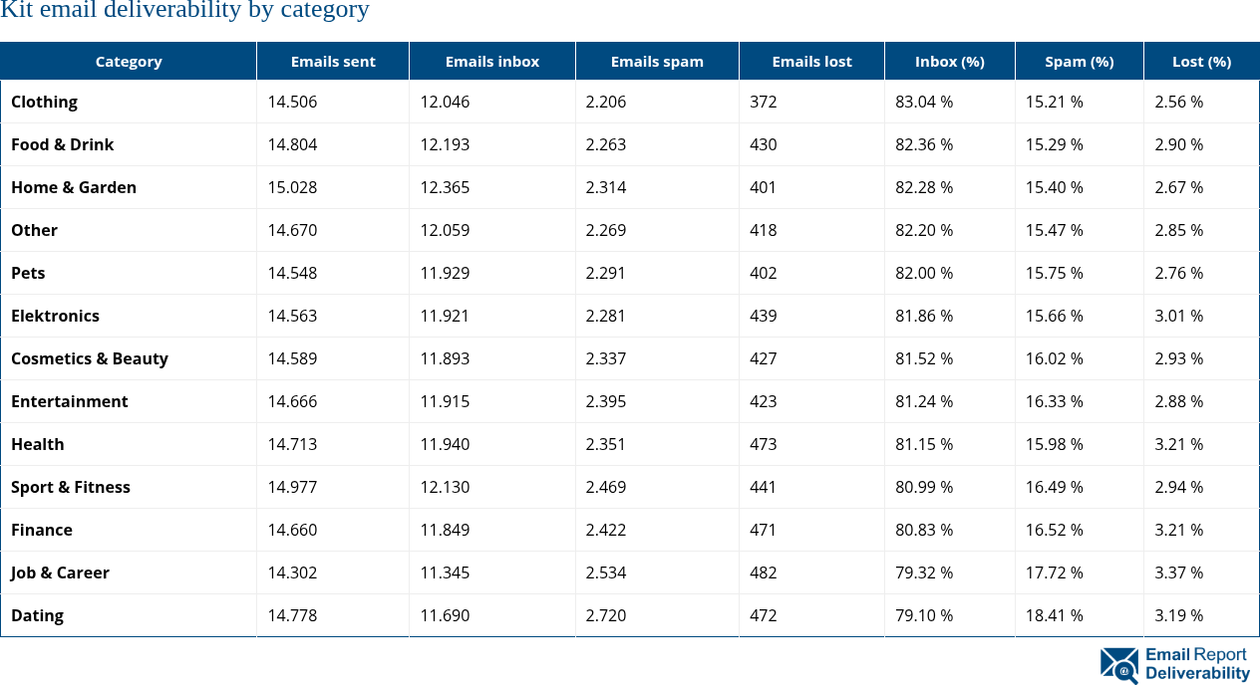Sort table by the Emails inbox header
The image size is (1260, 685).
point(491,61)
